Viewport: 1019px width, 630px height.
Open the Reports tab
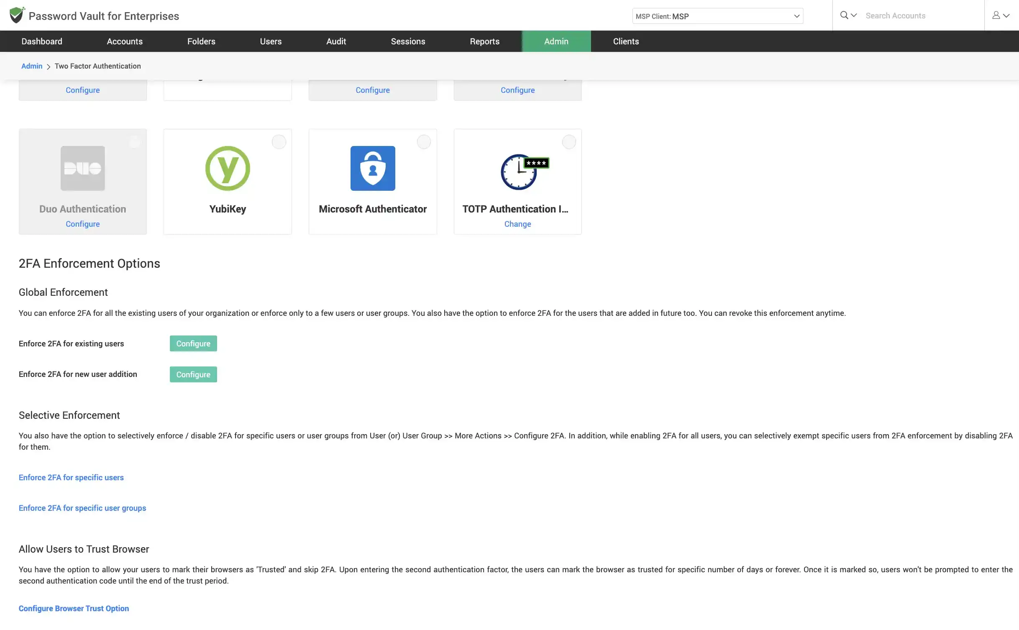coord(484,41)
